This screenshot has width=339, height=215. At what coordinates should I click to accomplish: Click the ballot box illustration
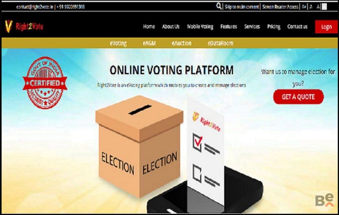pos(139,146)
